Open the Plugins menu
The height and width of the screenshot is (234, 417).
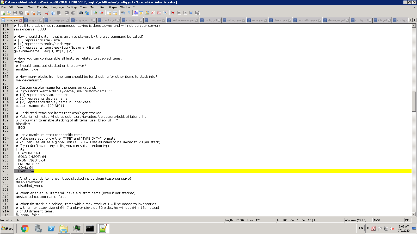coord(113,7)
